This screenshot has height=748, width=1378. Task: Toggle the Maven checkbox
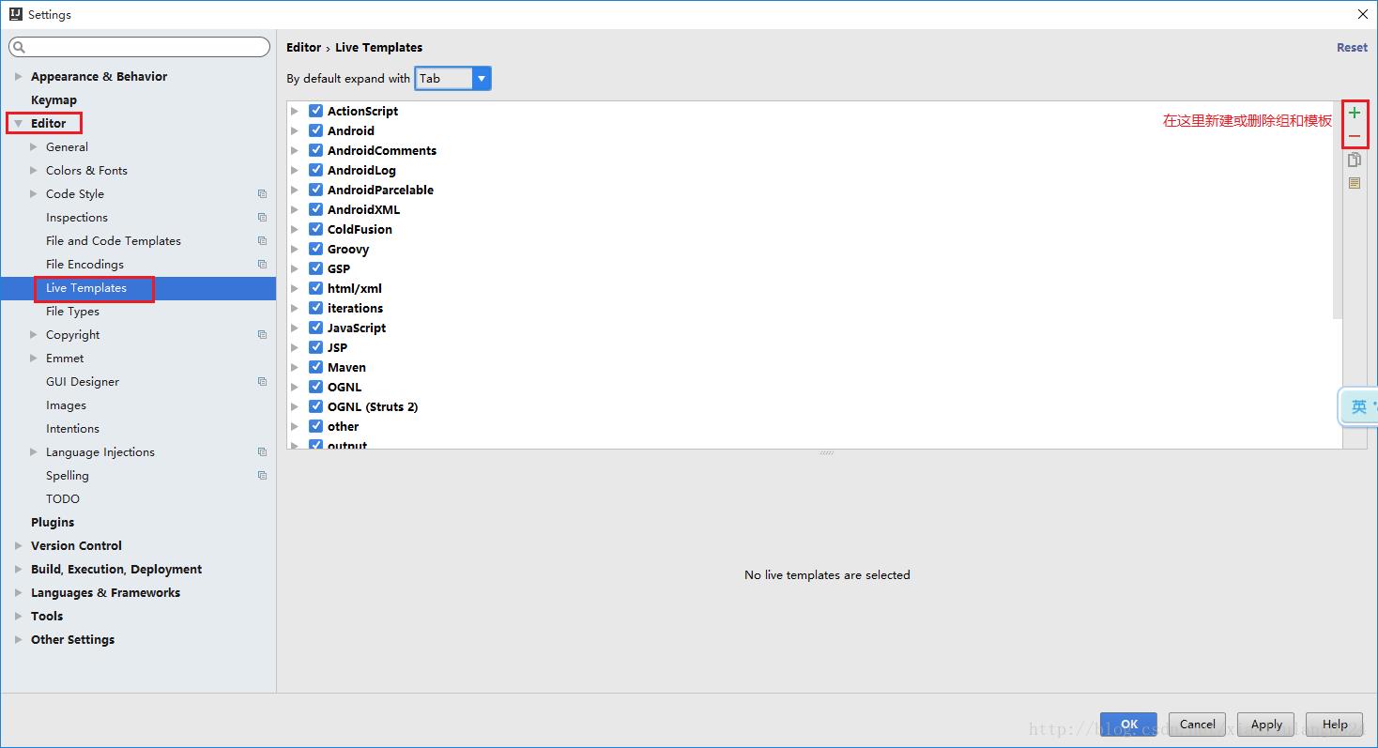coord(315,367)
